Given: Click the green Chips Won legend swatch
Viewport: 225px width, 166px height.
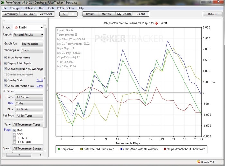Looking at the screenshot, I should [59, 149].
